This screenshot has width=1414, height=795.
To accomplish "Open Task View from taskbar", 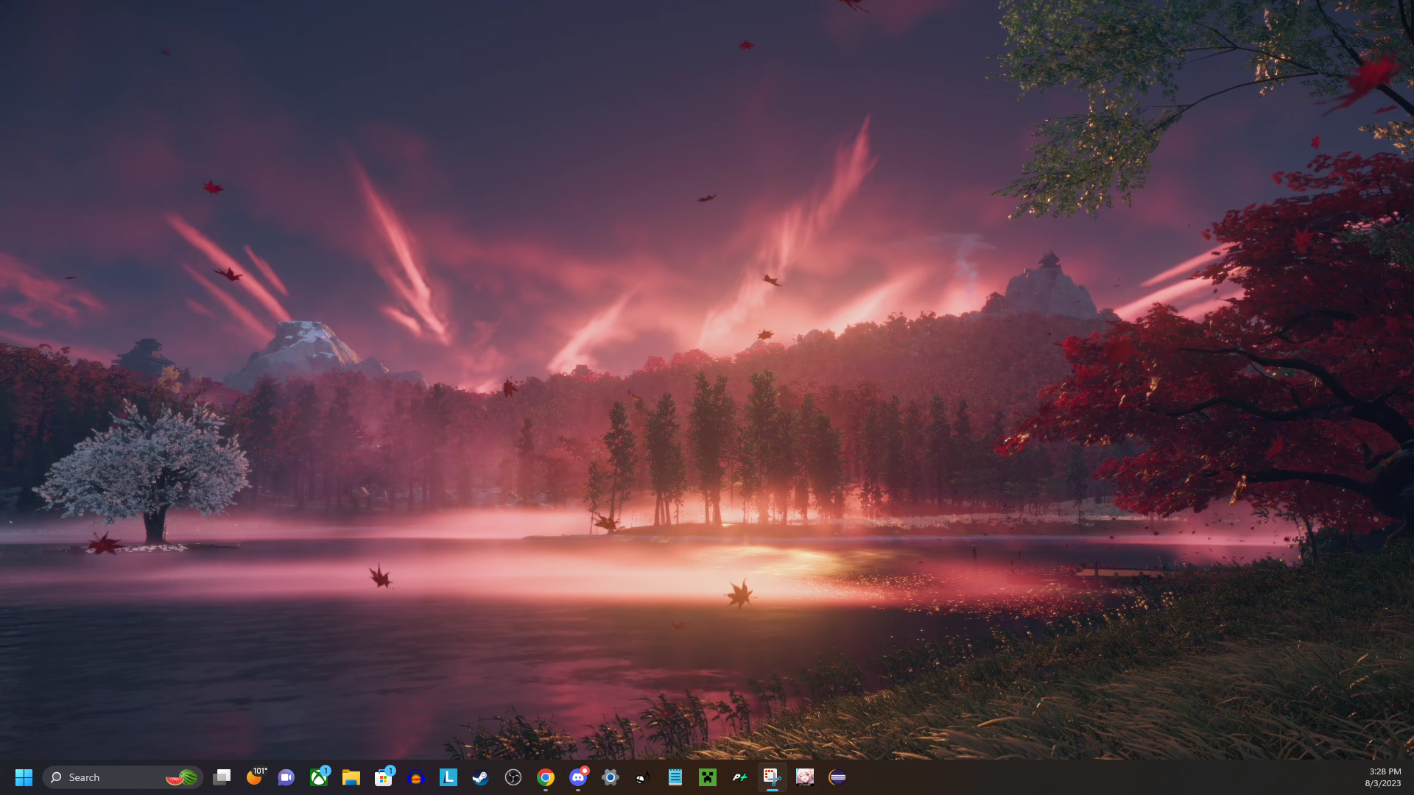I will pos(222,777).
